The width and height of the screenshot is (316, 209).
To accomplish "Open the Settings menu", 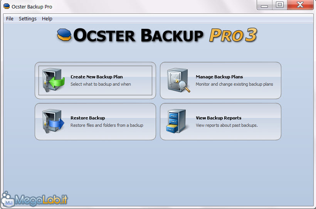I will (x=28, y=19).
